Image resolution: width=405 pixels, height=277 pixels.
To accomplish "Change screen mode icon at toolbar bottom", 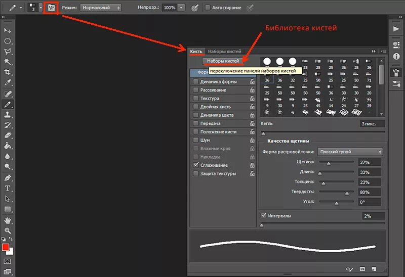I will click(x=8, y=271).
